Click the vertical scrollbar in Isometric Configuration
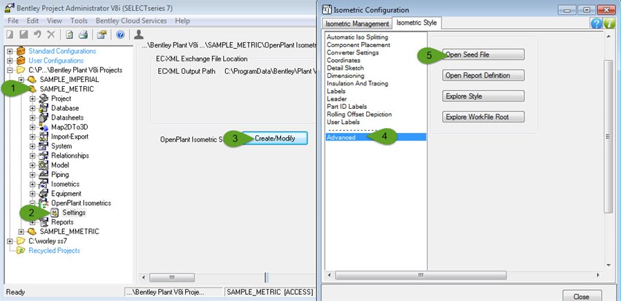The height and width of the screenshot is (301, 621). click(609, 136)
